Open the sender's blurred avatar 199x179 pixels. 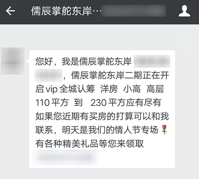(x=13, y=61)
